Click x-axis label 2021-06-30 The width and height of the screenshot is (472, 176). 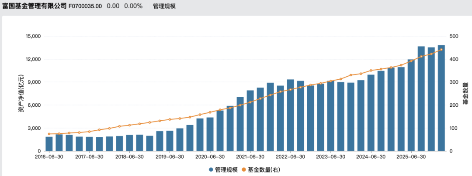point(250,156)
